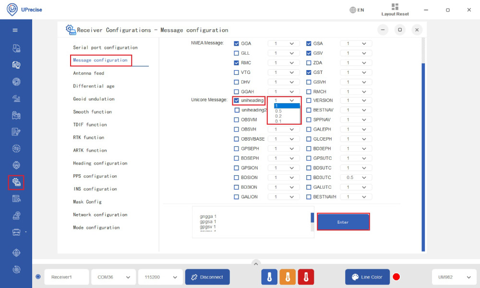480x288 pixels.
Task: Click the Disconnect button
Action: click(x=207, y=277)
